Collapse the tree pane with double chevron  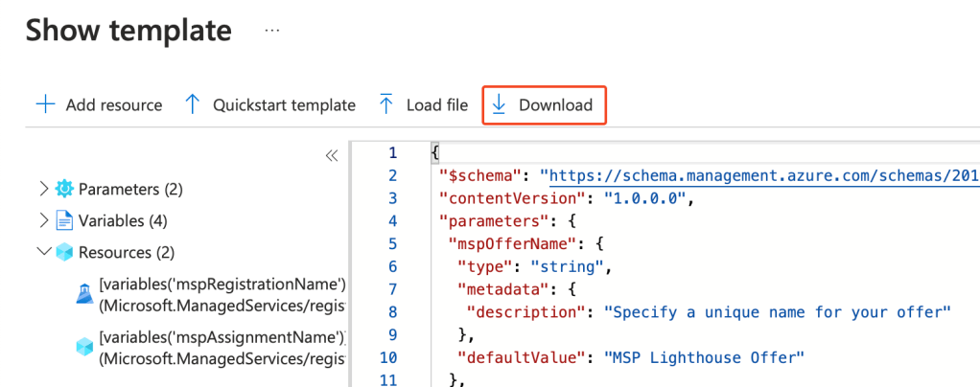coord(331,155)
